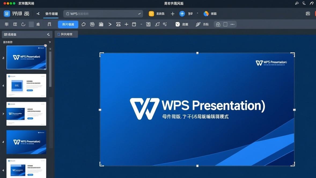
Task: Select the first slide thumbnail, the blue title slide
Action: [26, 57]
